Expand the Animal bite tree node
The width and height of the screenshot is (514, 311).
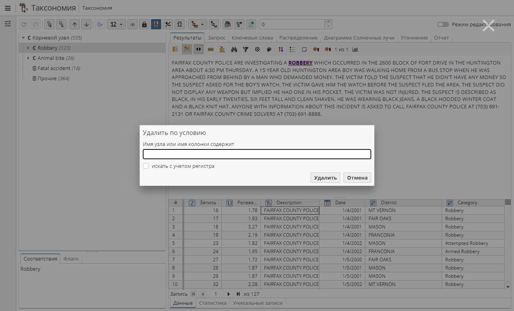point(28,58)
